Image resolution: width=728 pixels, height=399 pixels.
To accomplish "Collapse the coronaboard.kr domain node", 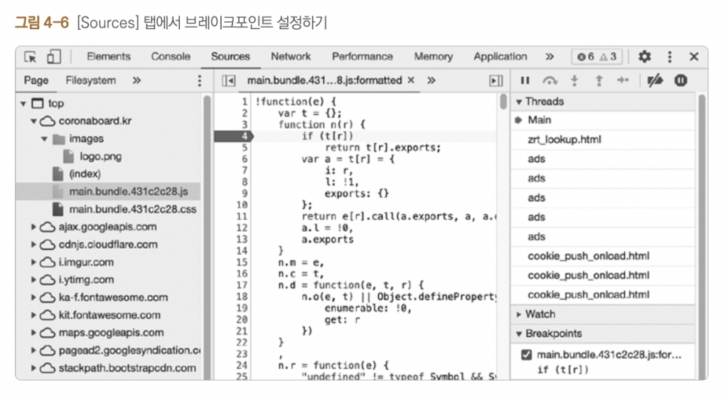I will coord(33,121).
